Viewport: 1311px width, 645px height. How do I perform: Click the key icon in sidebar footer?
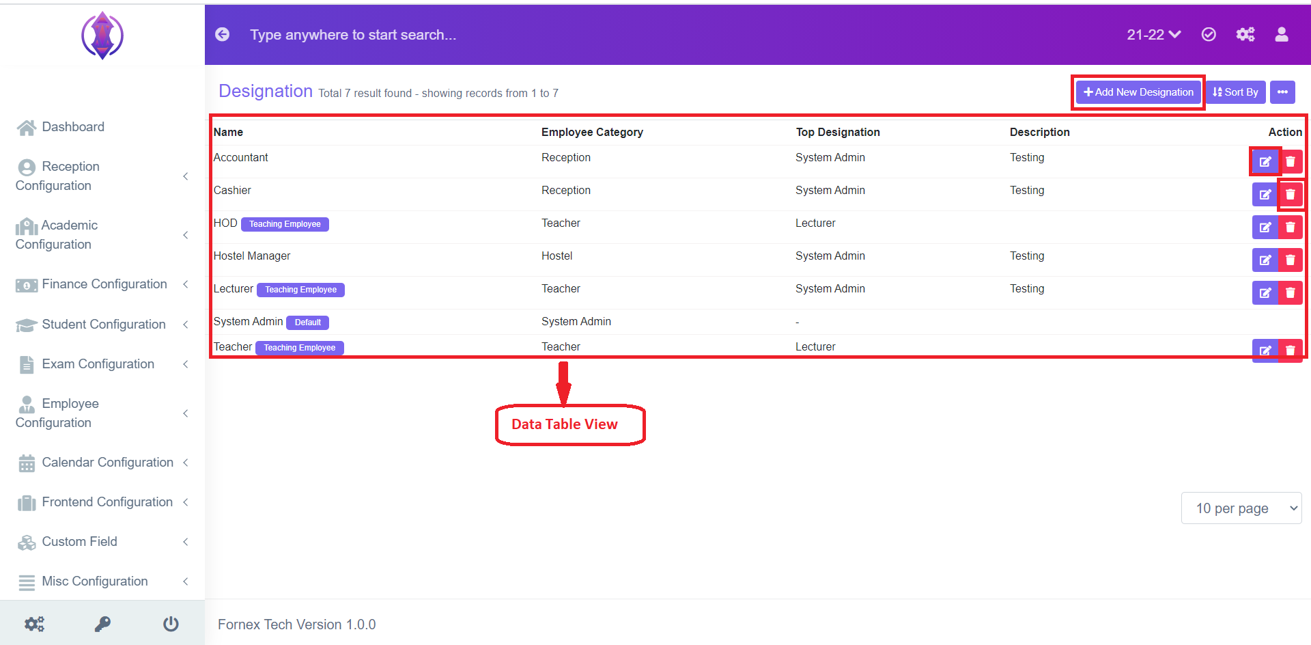point(102,624)
